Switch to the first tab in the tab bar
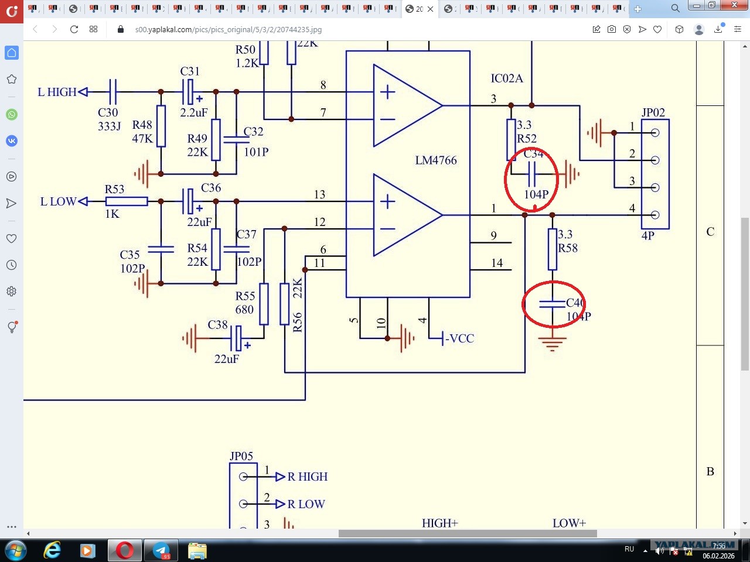 (33, 9)
